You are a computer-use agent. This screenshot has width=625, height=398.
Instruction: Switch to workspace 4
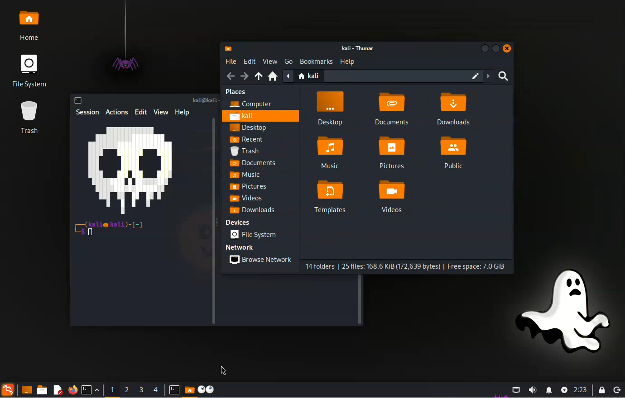[156, 390]
